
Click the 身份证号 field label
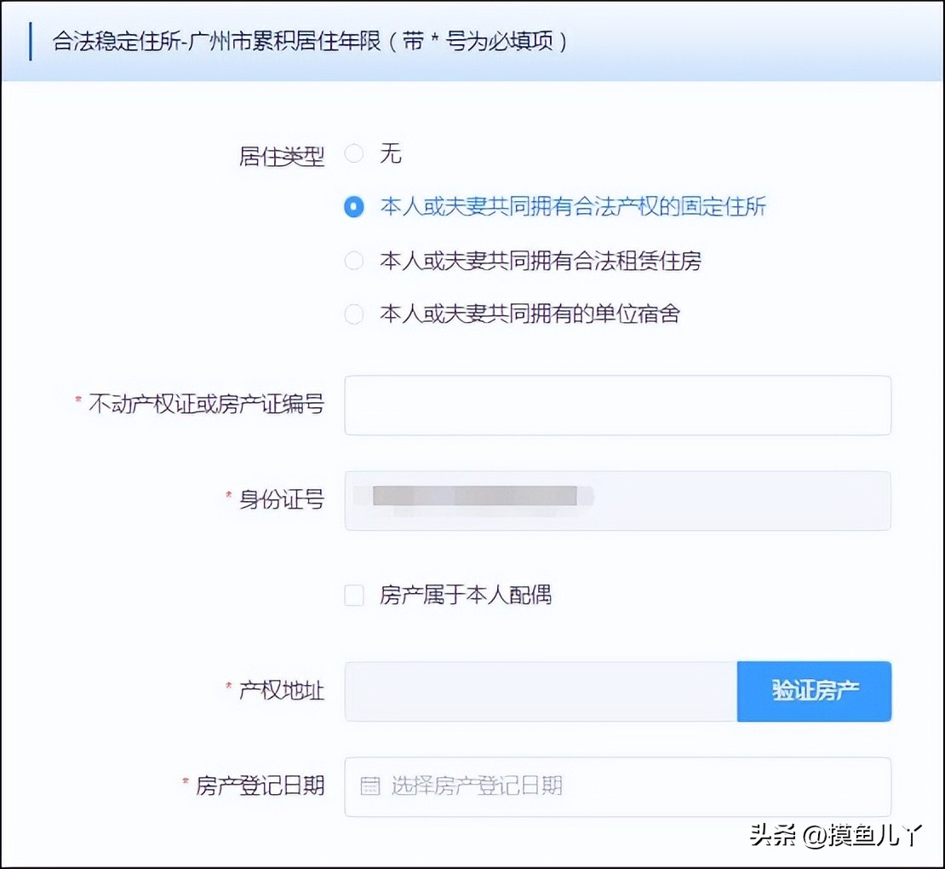[281, 501]
